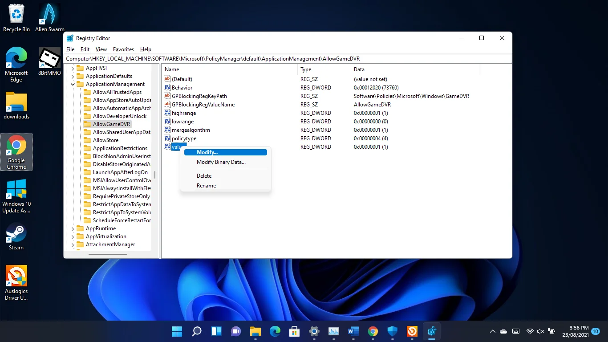Click the Behavior DWORD value icon
Image resolution: width=608 pixels, height=342 pixels.
coord(167,87)
